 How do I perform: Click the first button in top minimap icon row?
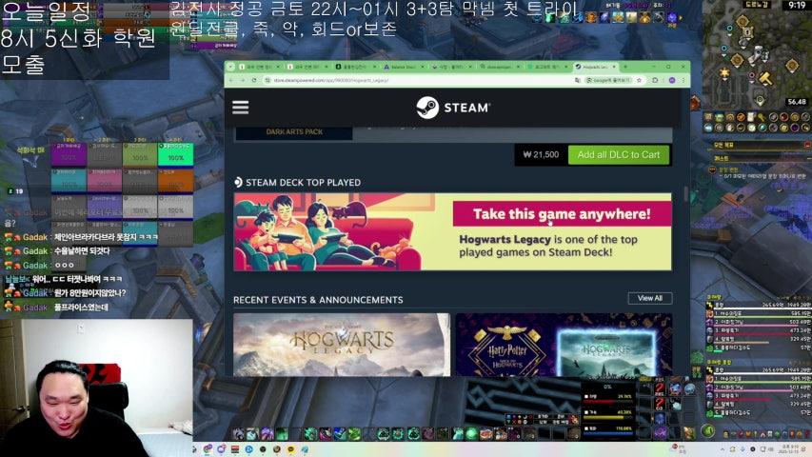(x=708, y=117)
